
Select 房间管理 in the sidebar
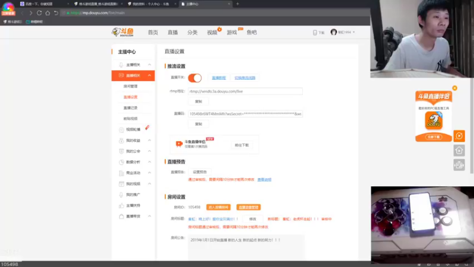[130, 86]
